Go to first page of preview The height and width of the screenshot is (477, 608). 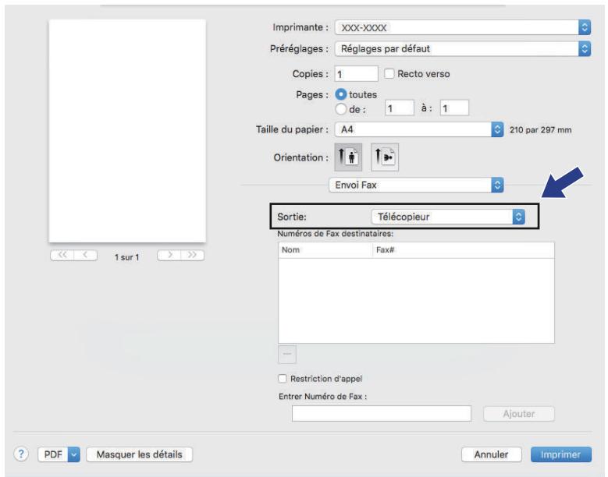62,255
